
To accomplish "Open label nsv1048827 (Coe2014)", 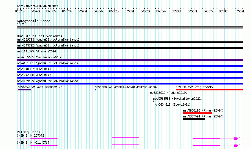I will (34, 69).
